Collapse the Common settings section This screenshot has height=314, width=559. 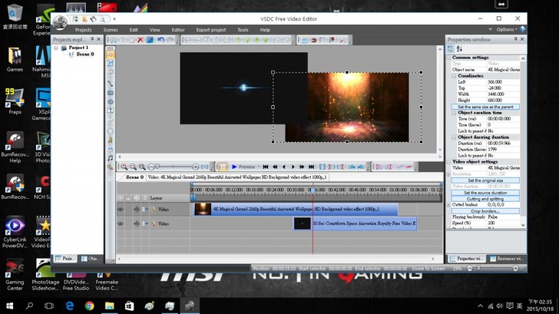(449, 58)
